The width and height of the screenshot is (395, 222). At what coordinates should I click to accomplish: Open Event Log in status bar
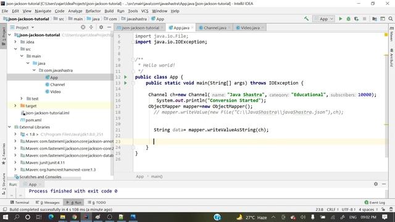[375, 202]
